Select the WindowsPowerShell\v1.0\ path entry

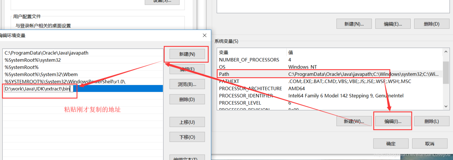click(83, 81)
